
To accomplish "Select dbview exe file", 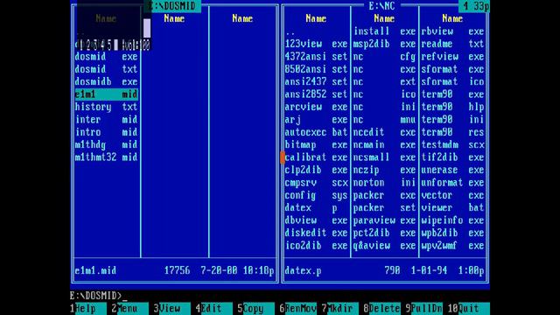I will 317,220.
